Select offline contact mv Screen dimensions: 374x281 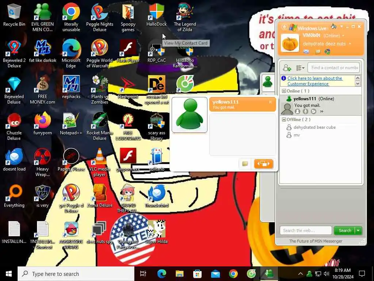point(297,135)
